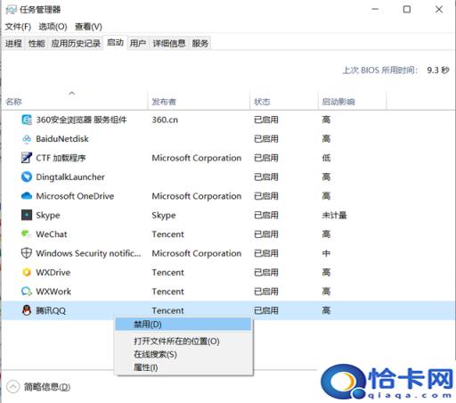Viewport: 456px width, 403px height.
Task: Select the WXWork name text
Action: (53, 292)
